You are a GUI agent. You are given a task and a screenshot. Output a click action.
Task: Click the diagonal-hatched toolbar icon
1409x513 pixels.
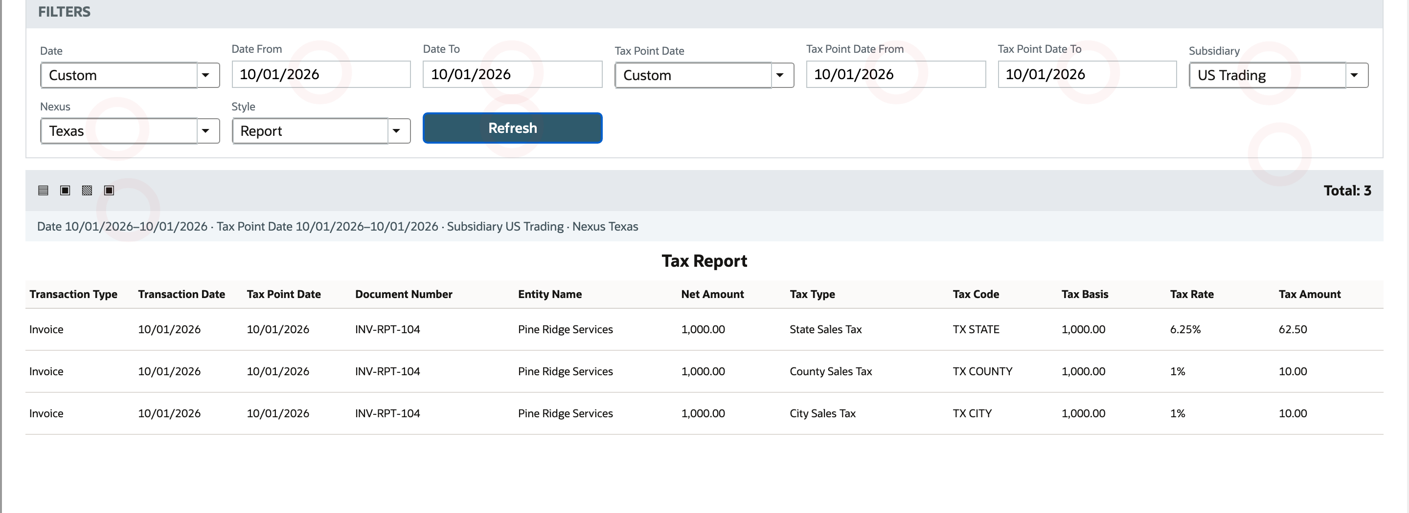click(87, 190)
